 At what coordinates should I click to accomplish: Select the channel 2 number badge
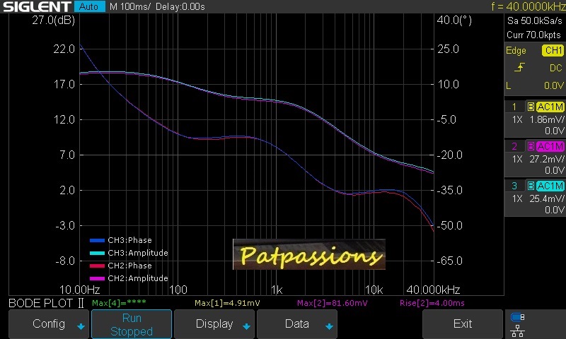[514, 146]
